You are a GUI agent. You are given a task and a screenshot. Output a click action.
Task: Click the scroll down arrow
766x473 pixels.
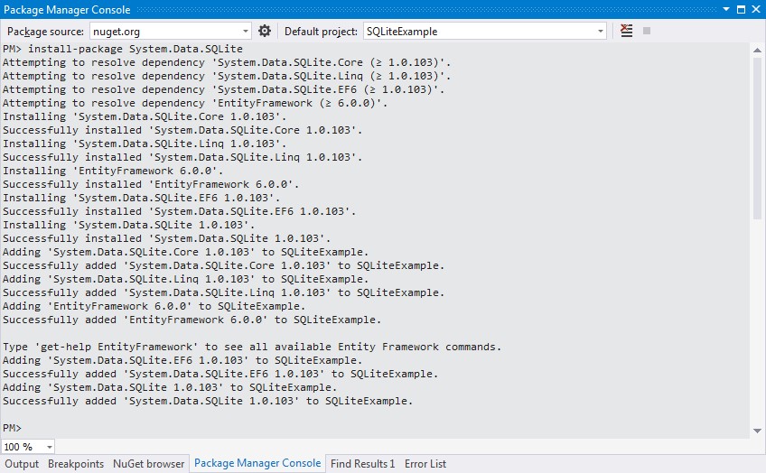click(757, 431)
